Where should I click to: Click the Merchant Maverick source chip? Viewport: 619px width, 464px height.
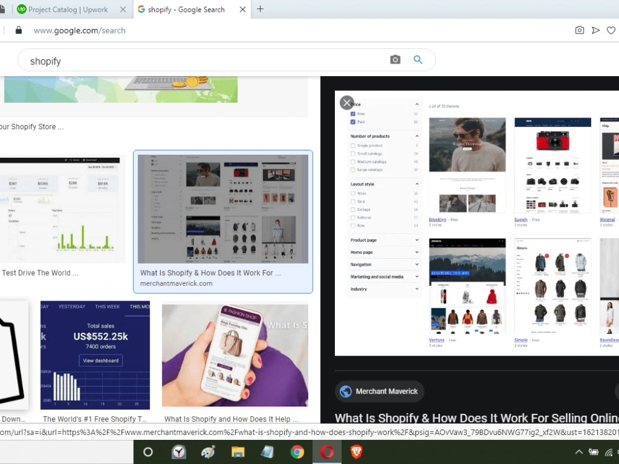(379, 392)
